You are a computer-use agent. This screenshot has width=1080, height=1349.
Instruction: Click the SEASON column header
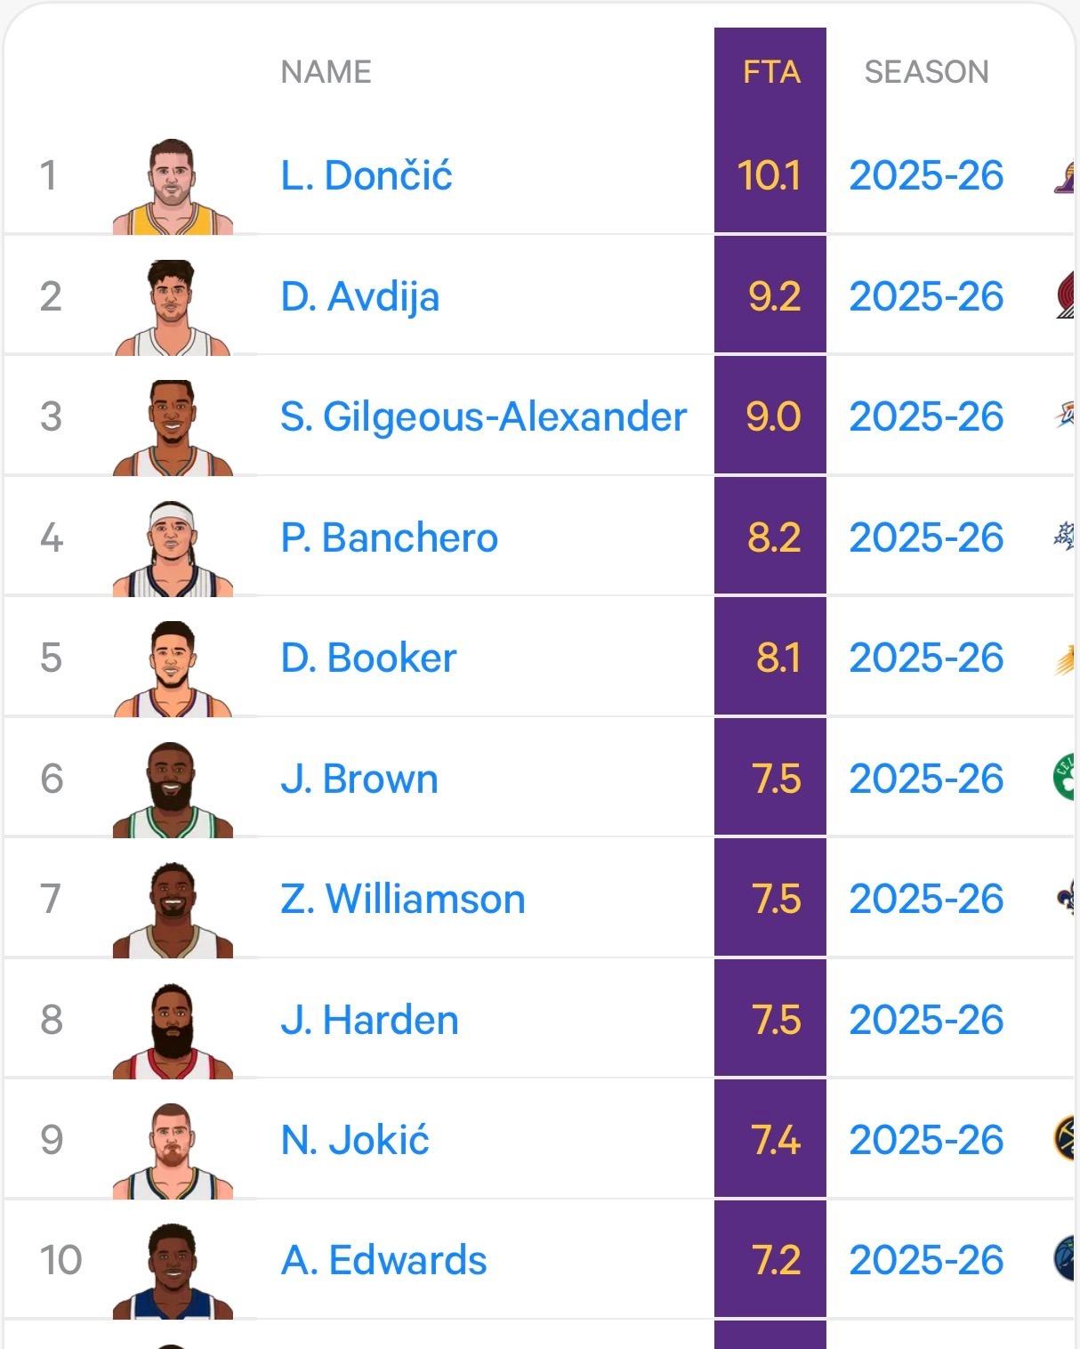[x=926, y=72]
